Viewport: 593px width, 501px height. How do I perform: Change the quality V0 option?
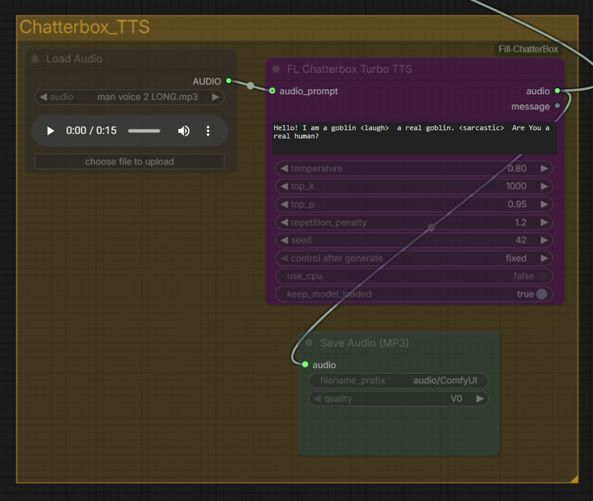tap(398, 398)
